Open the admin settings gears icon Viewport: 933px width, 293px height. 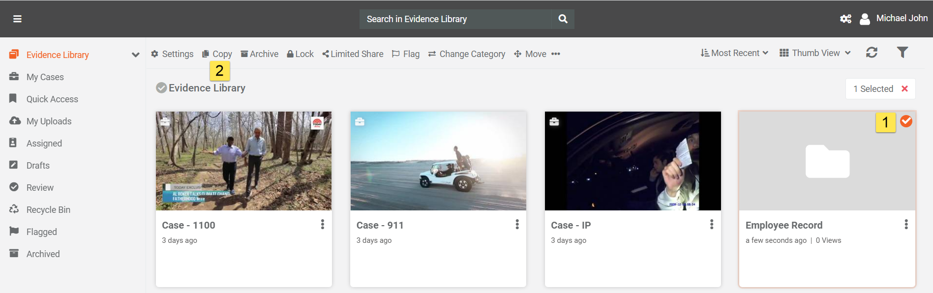pos(845,19)
